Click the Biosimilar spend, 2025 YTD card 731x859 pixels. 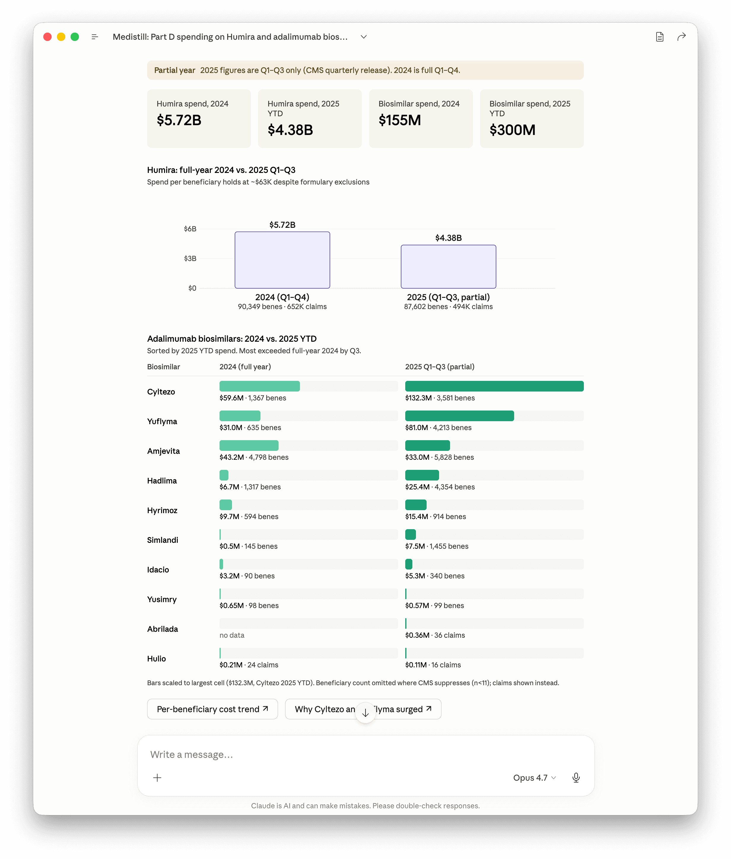pos(532,119)
